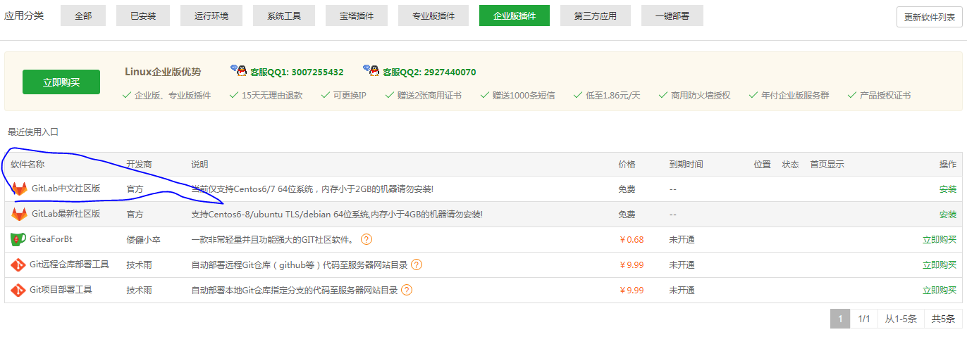Click the green 立即购买 button in banner
The height and width of the screenshot is (344, 967).
point(61,82)
